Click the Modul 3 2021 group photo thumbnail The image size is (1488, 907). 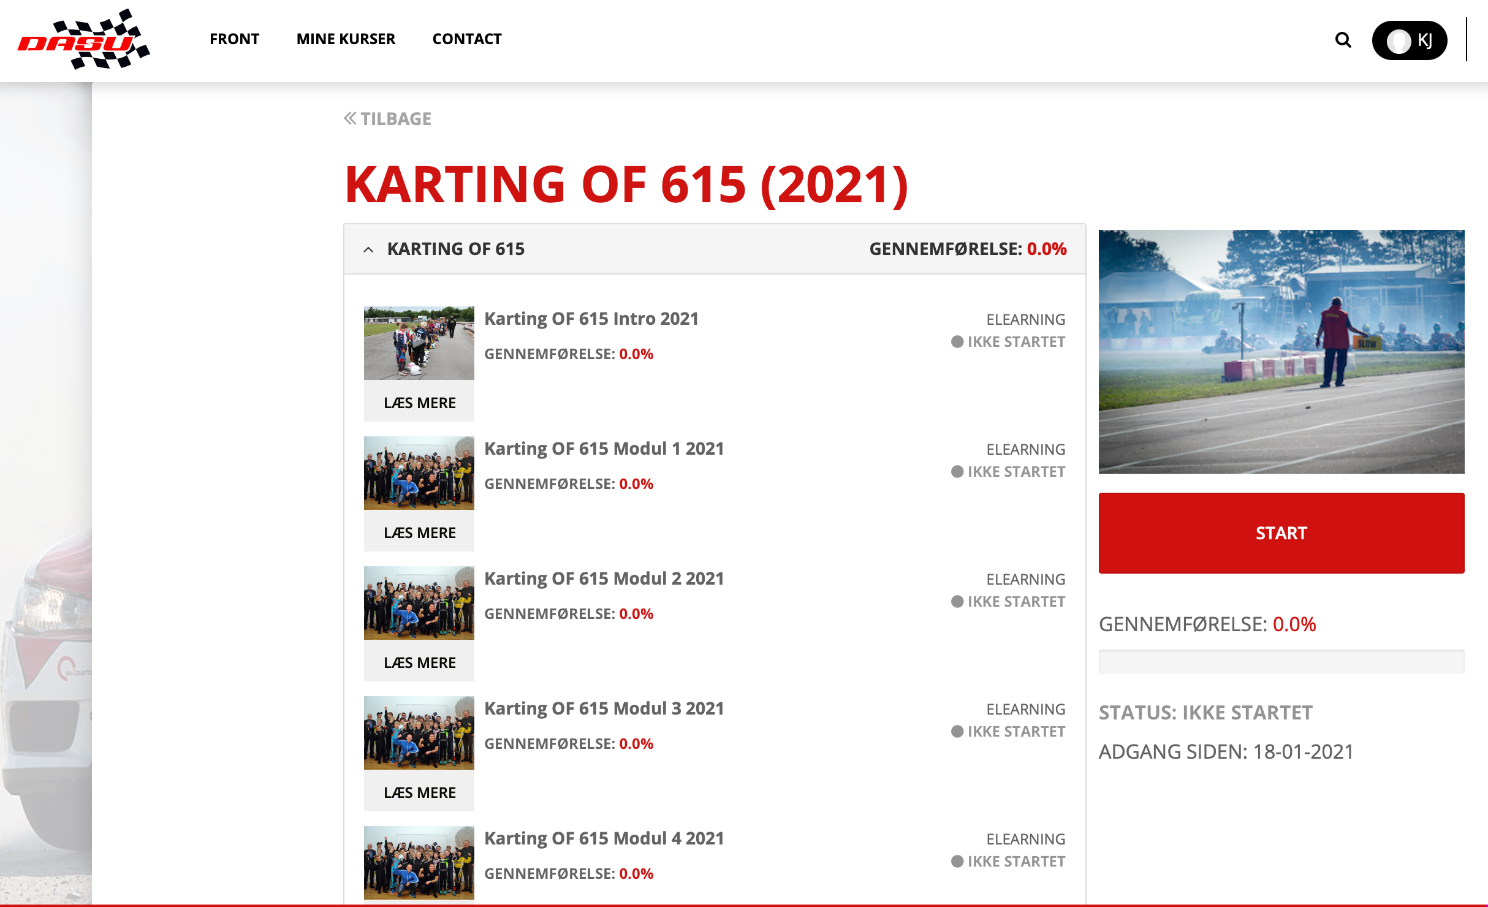419,733
